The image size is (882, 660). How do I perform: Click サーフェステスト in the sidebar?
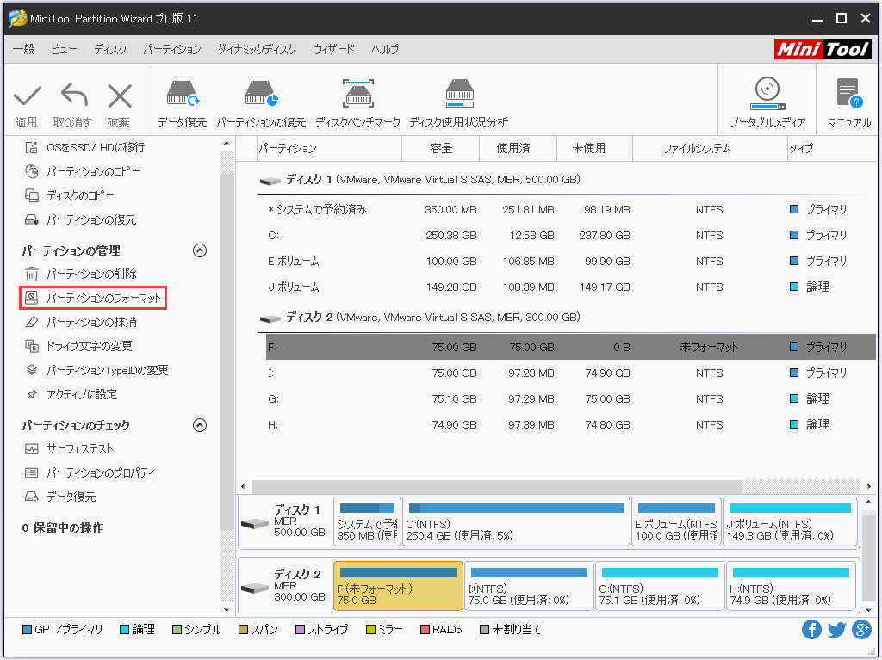[x=79, y=448]
